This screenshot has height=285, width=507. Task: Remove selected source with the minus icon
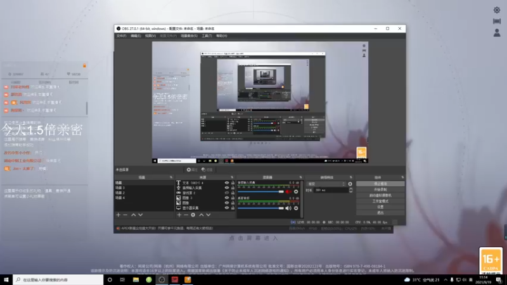pyautogui.click(x=186, y=215)
